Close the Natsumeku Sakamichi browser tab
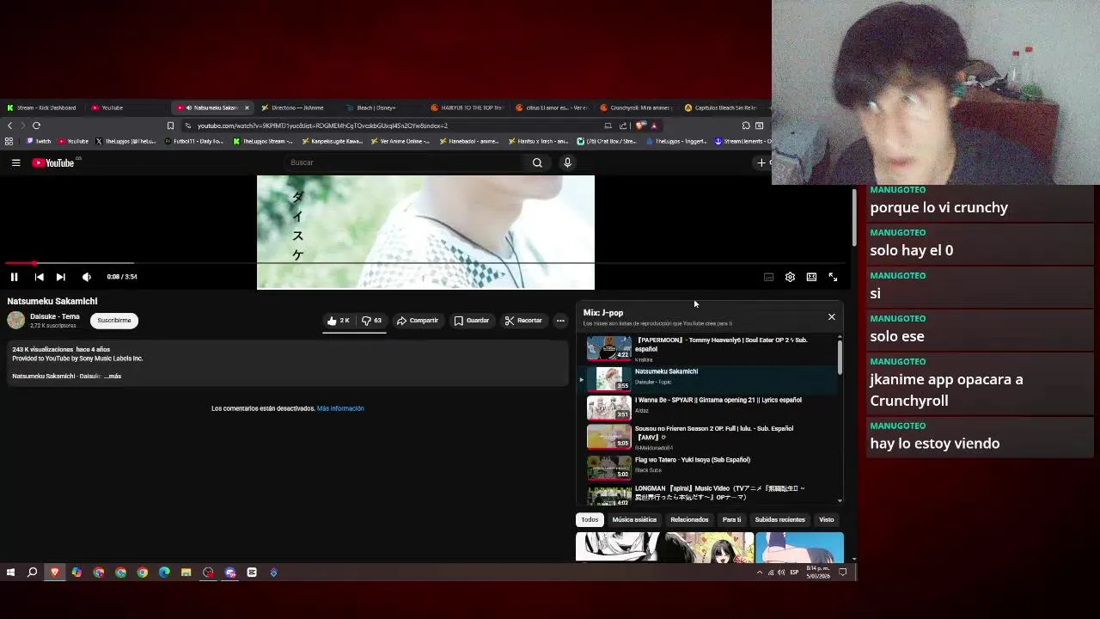This screenshot has width=1100, height=619. pos(247,107)
